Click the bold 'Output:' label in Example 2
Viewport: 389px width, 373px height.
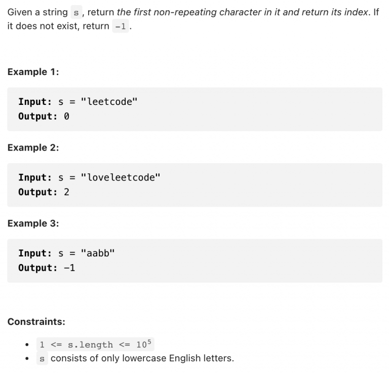click(x=38, y=192)
